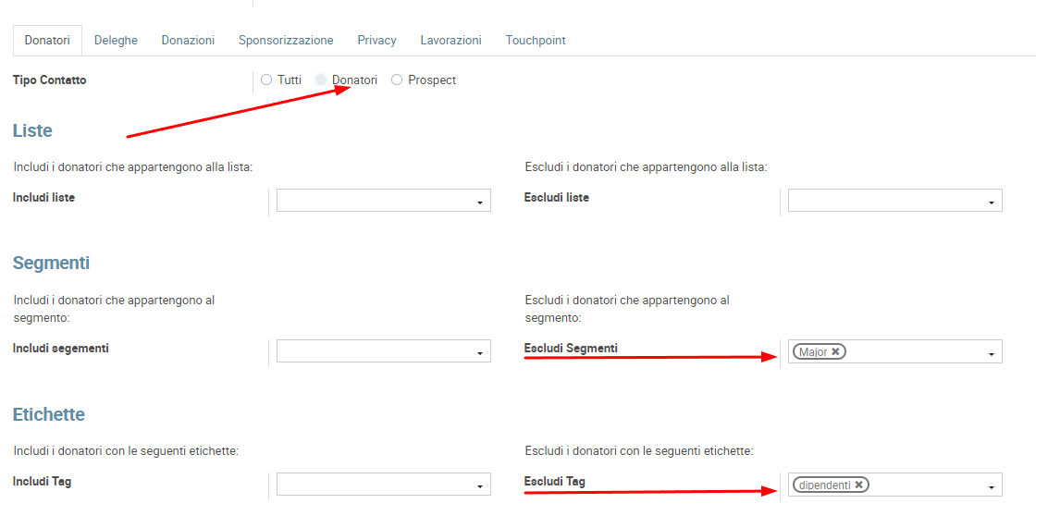Click inside the Includi liste field
Viewport: 1048px width, 528px height.
(375, 201)
